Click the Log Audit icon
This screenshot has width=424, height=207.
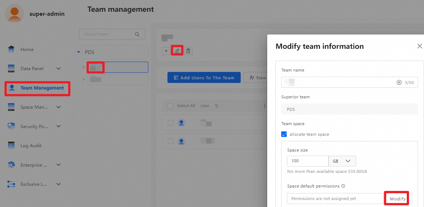11,146
